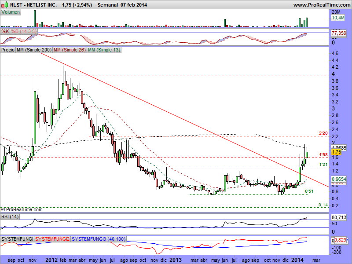
Task: Click the 2012 year label on time axis
Action: (x=52, y=260)
